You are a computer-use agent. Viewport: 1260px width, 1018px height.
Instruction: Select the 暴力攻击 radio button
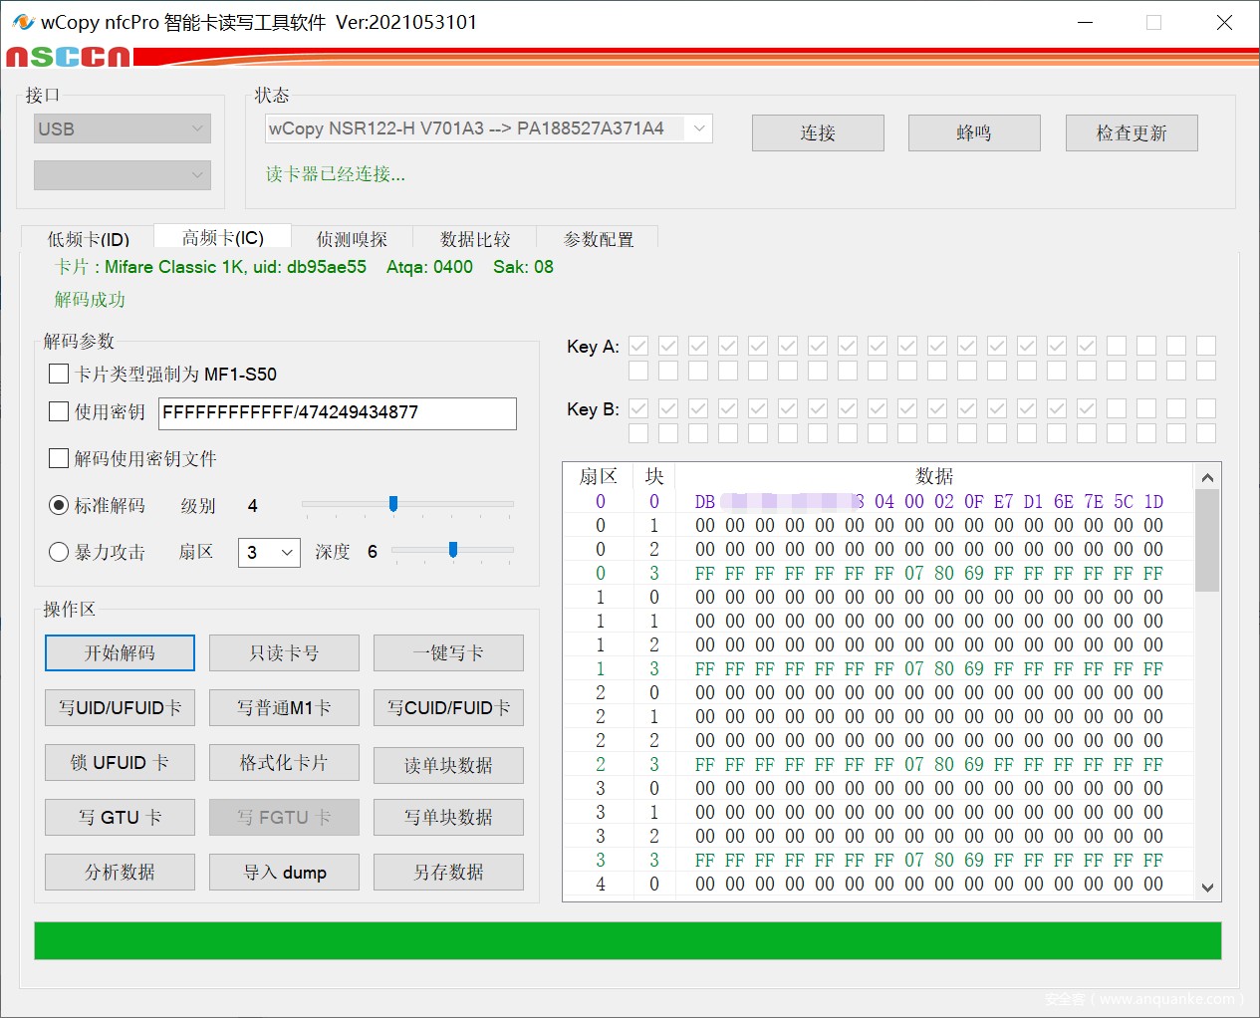tap(59, 552)
